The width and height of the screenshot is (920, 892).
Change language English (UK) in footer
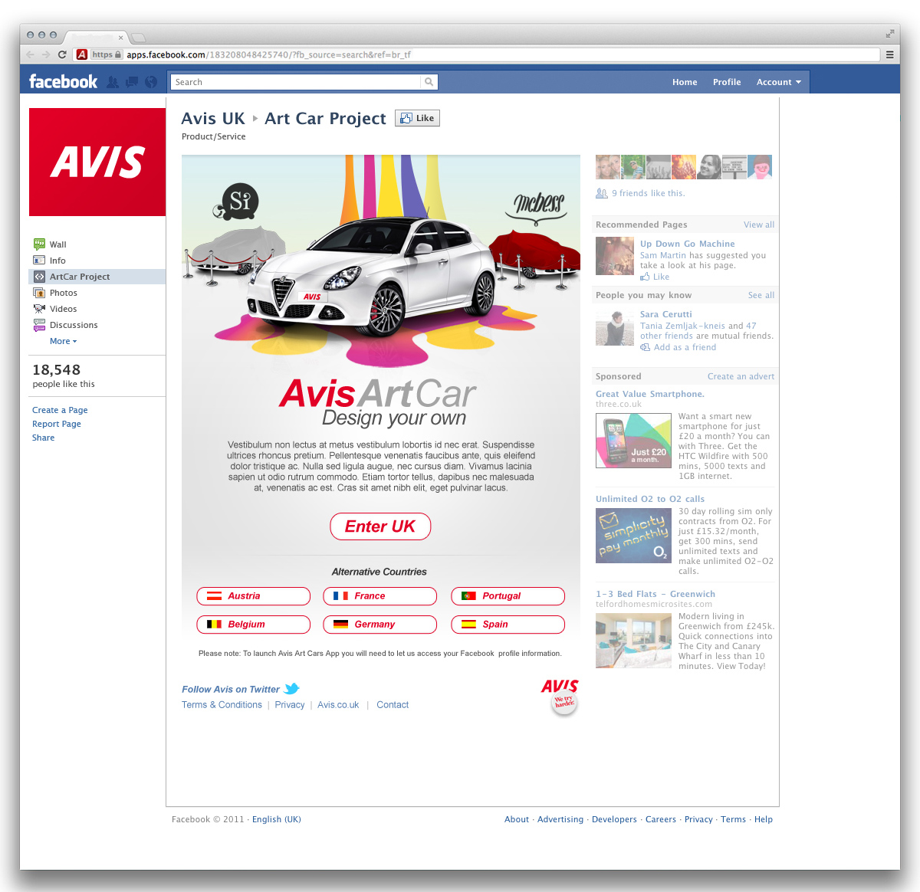tap(277, 819)
